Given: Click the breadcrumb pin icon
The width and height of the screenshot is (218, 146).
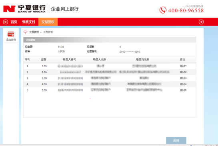Looking at the screenshot, I should tap(25, 32).
